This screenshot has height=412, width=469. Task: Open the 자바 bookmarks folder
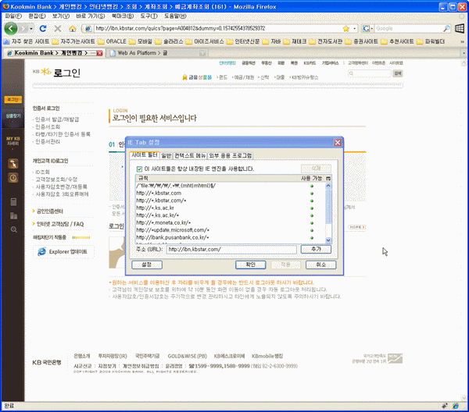point(271,41)
